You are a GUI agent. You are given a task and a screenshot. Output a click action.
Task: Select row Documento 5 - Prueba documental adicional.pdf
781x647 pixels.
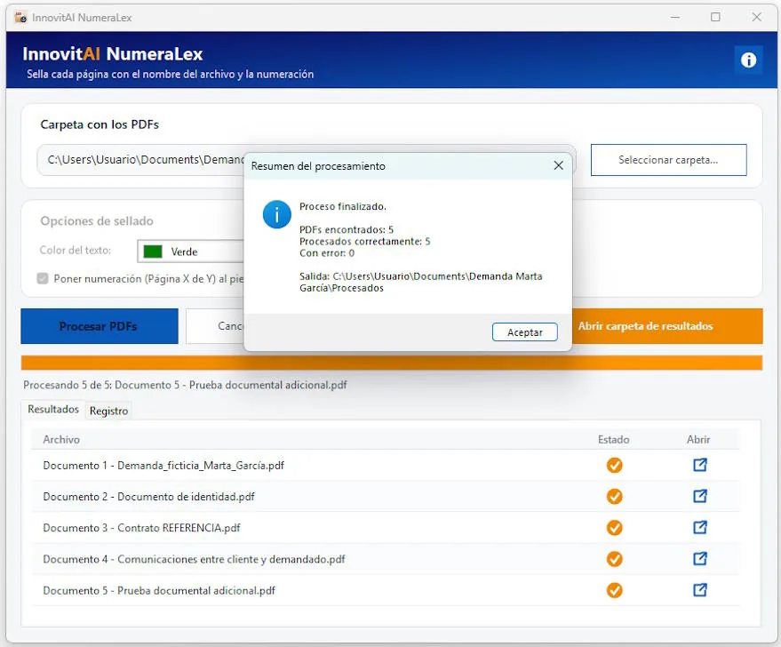coord(386,590)
